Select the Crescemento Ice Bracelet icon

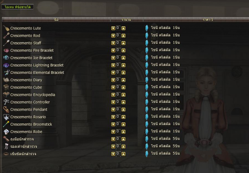click(6, 58)
